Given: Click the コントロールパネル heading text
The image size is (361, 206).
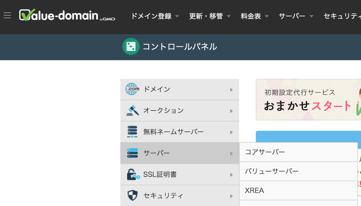Looking at the screenshot, I should (x=180, y=47).
